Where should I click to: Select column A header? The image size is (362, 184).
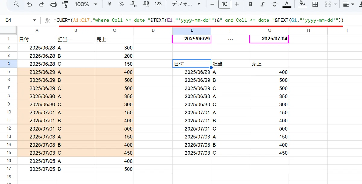tap(37, 30)
